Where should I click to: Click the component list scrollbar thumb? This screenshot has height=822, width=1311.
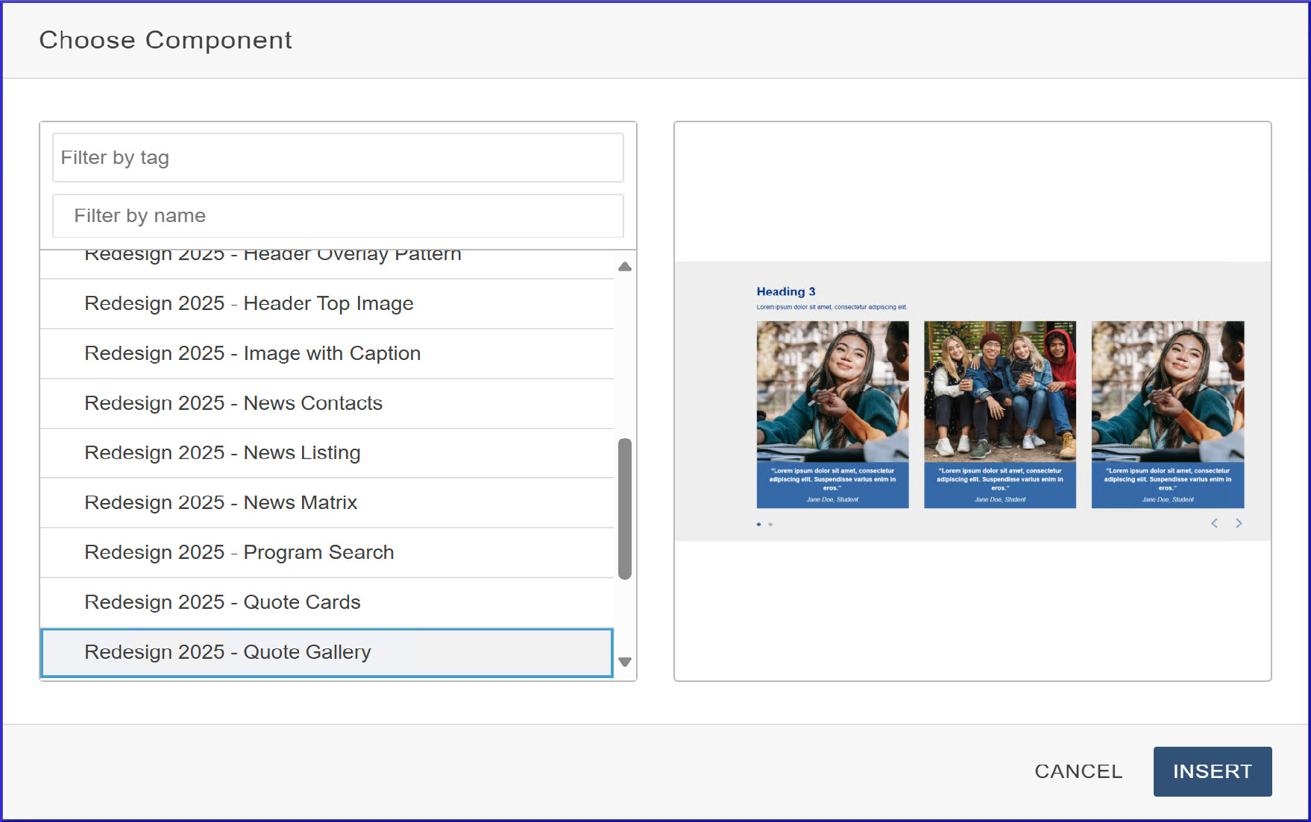pyautogui.click(x=625, y=508)
